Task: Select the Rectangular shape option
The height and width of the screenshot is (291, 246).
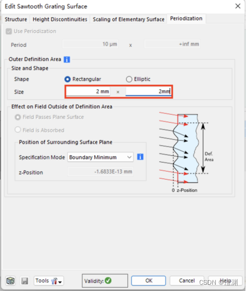Action: click(67, 79)
